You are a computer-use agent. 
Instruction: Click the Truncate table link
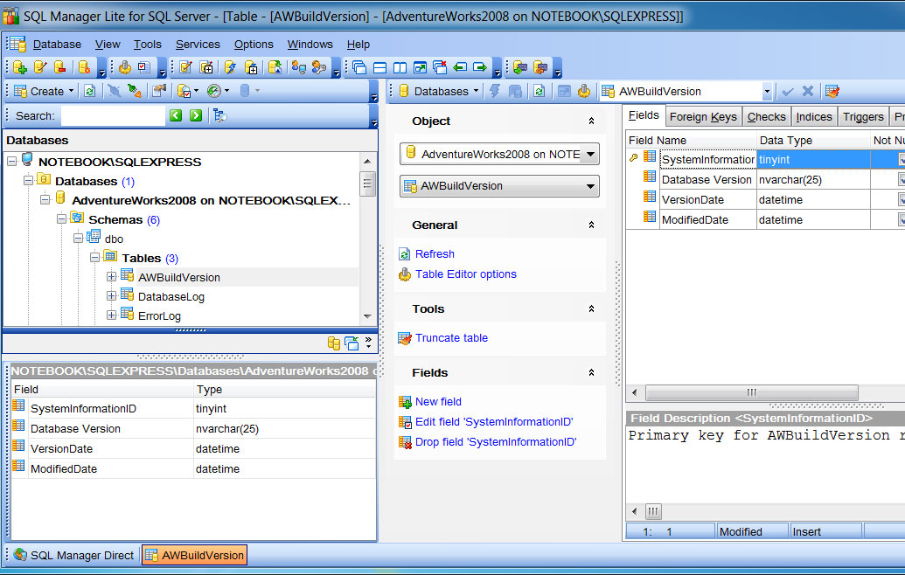[x=451, y=338]
